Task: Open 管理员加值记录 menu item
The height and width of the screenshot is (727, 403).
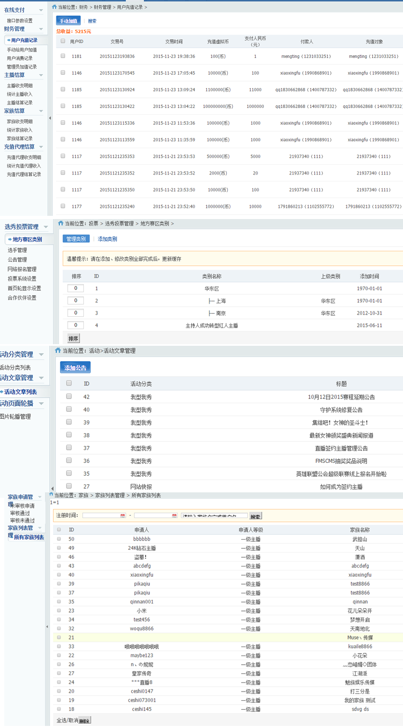Action: [22, 67]
